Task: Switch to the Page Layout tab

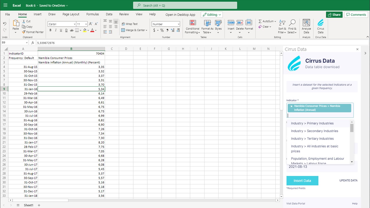Action: (x=71, y=14)
